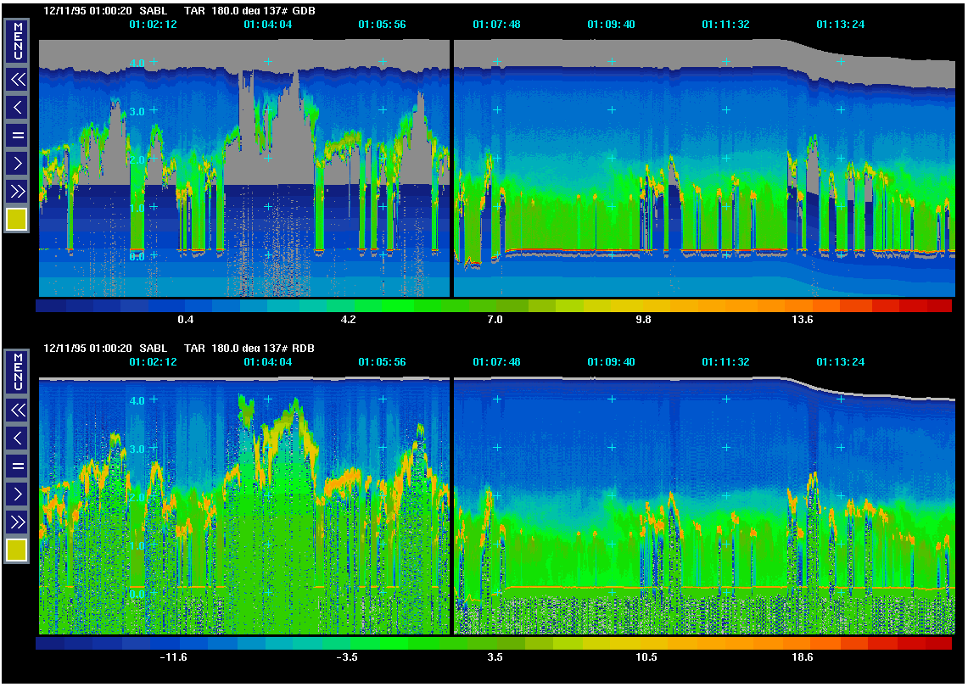968x687 pixels.
Task: Click fast rewind double-left arrow in top panel
Action: pyautogui.click(x=18, y=80)
